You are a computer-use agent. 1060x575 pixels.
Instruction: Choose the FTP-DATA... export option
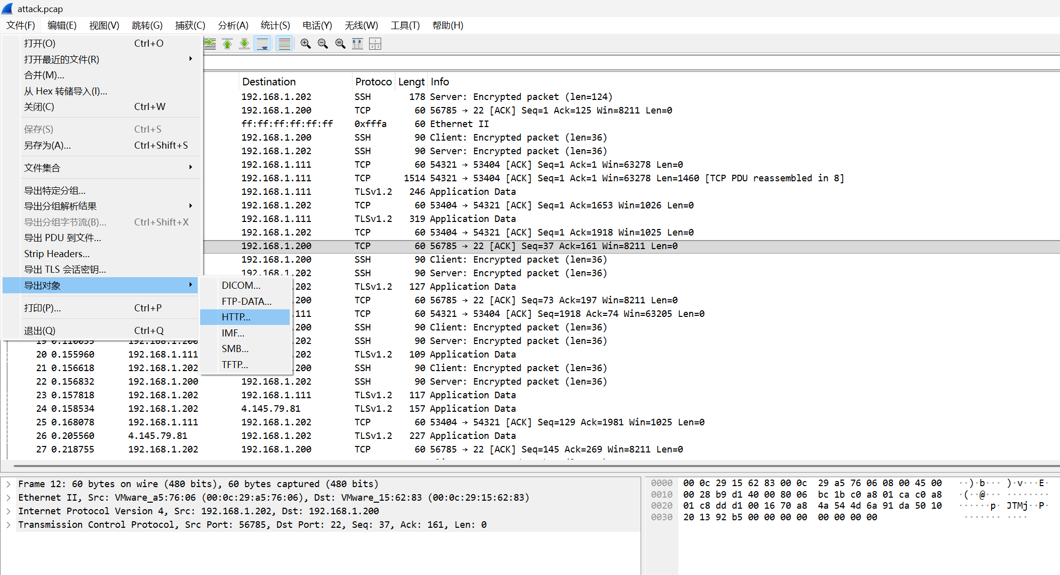coord(246,301)
